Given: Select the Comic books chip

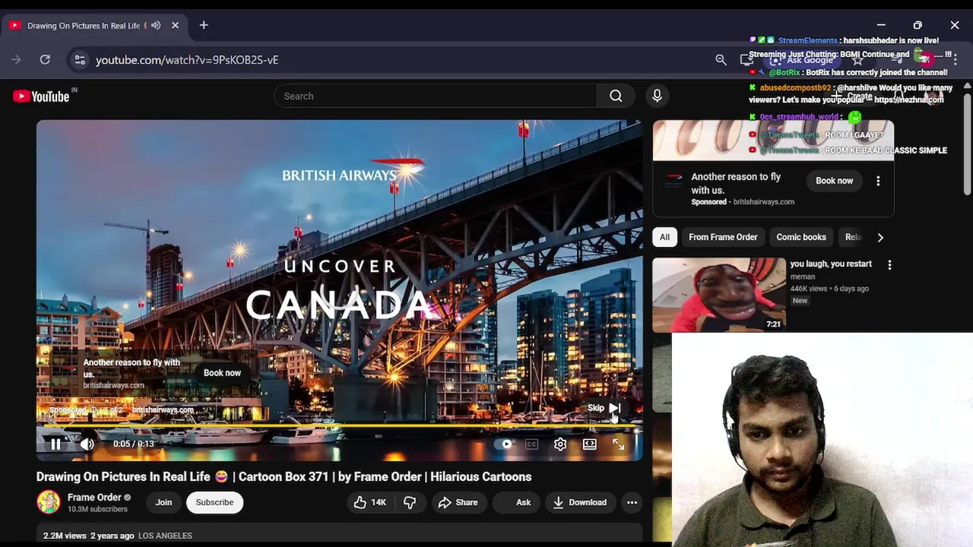Looking at the screenshot, I should click(x=800, y=237).
